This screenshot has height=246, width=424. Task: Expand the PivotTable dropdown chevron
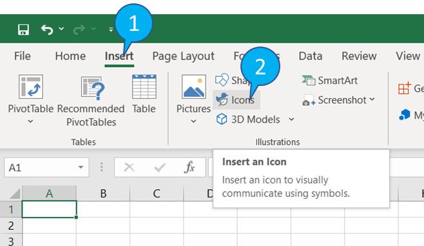[x=30, y=121]
